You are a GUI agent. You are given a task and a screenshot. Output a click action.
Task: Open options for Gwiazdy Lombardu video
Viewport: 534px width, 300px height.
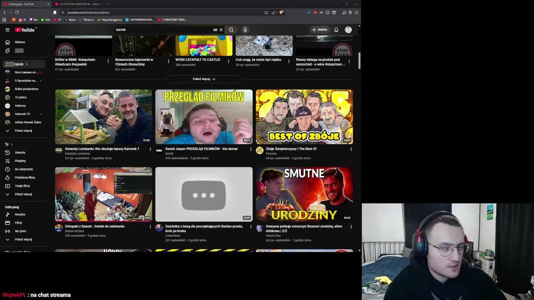150,149
